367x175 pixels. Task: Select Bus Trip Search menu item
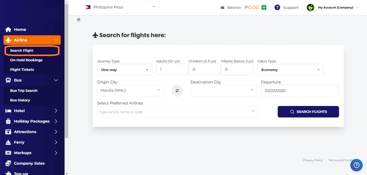24,90
